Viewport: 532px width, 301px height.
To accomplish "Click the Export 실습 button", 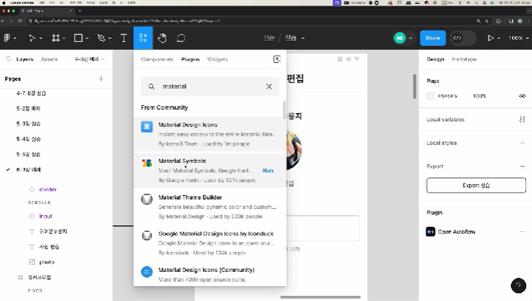I will [476, 185].
